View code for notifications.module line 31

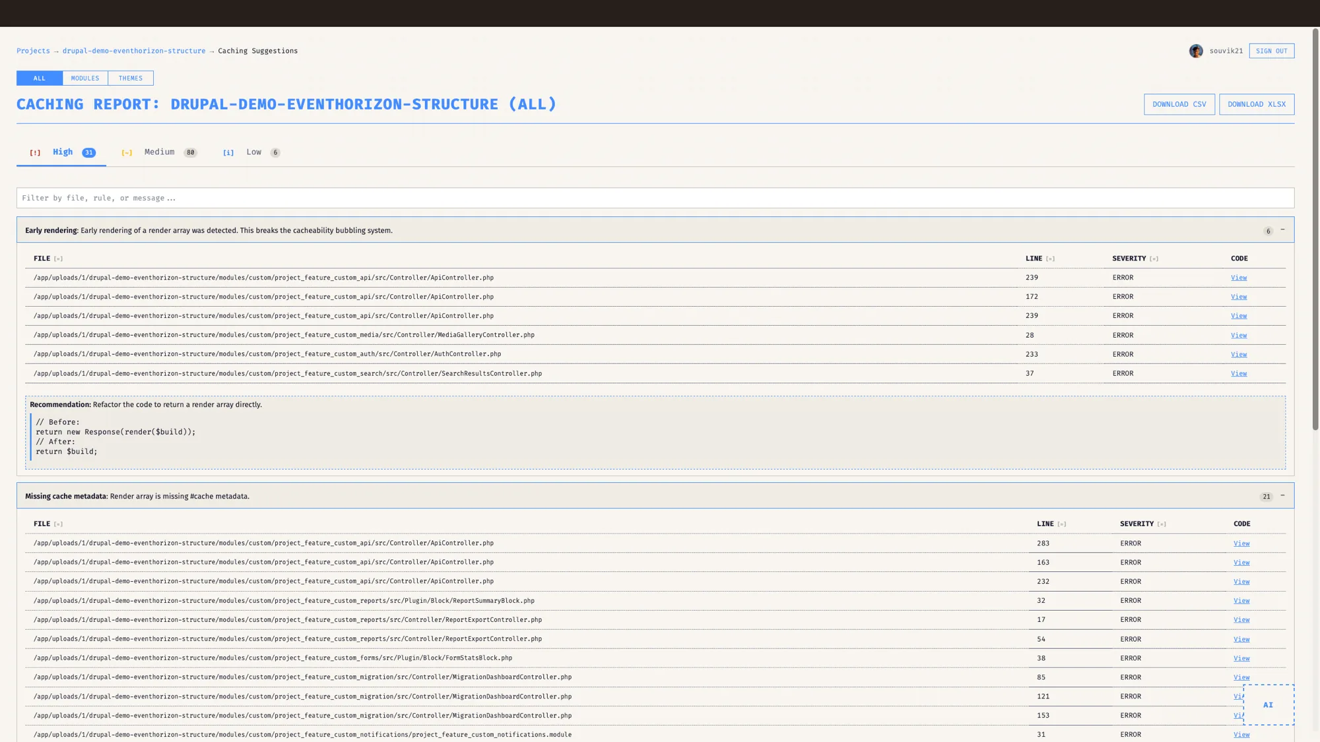point(1241,735)
